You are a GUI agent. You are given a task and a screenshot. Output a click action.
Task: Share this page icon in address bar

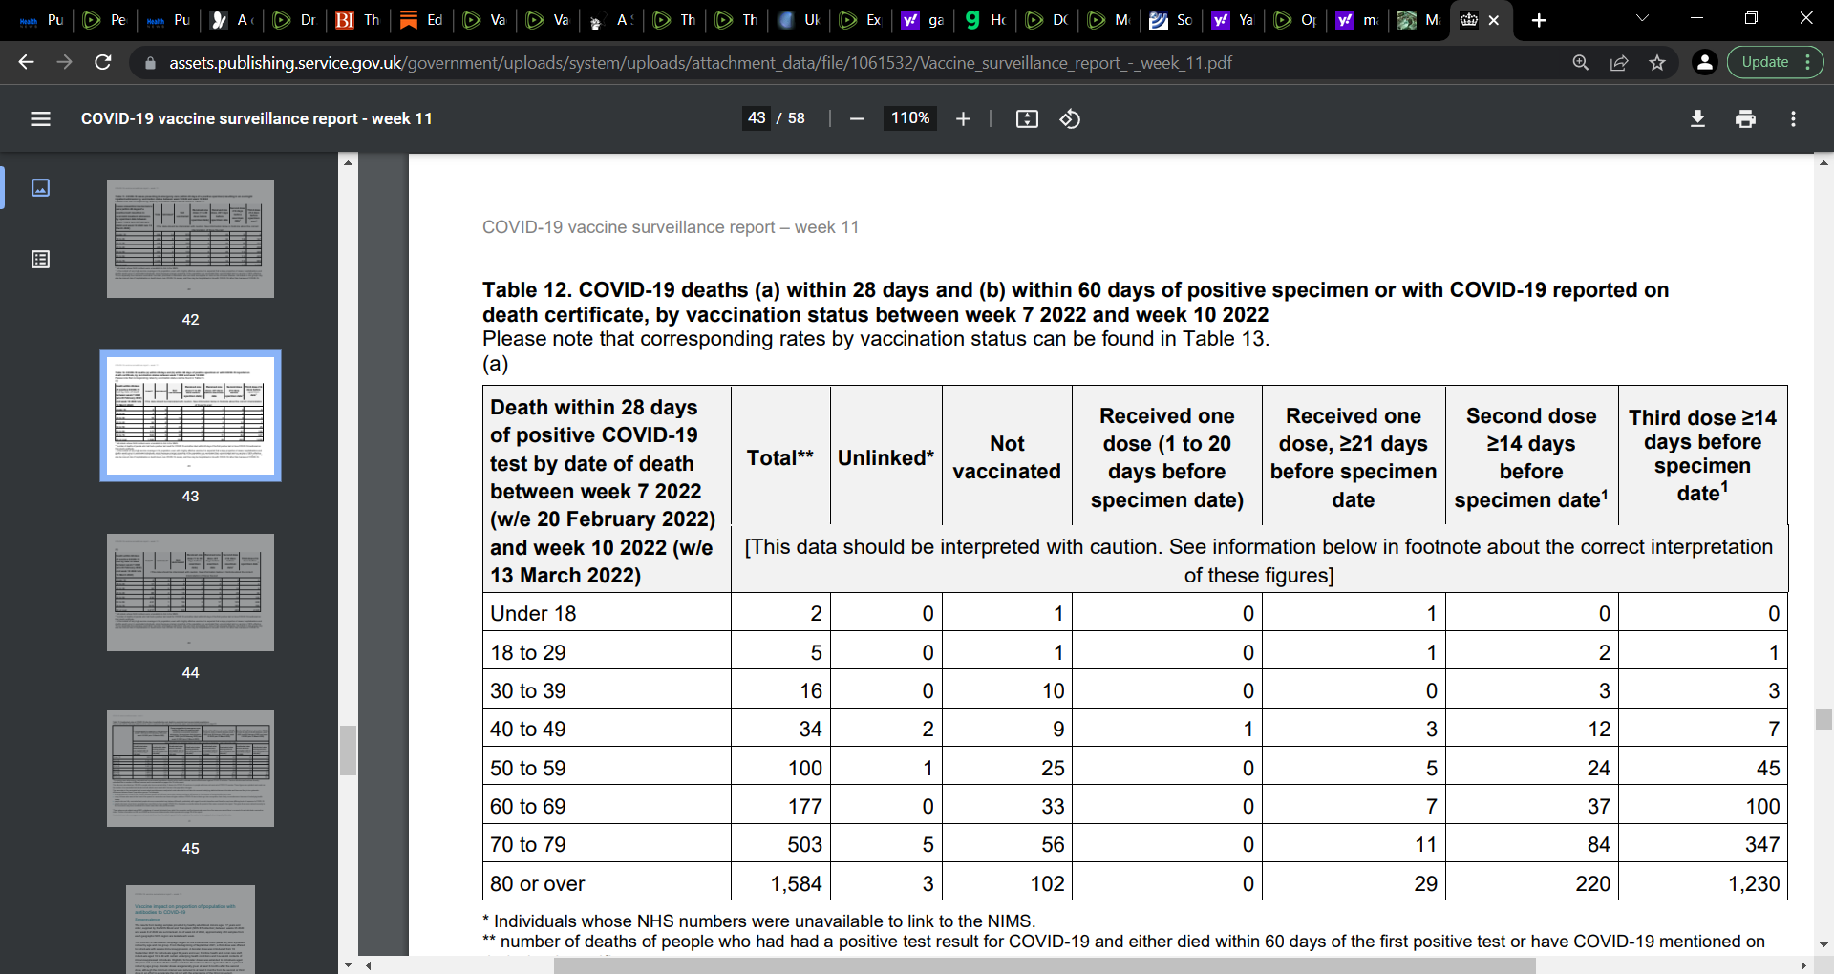(1619, 62)
